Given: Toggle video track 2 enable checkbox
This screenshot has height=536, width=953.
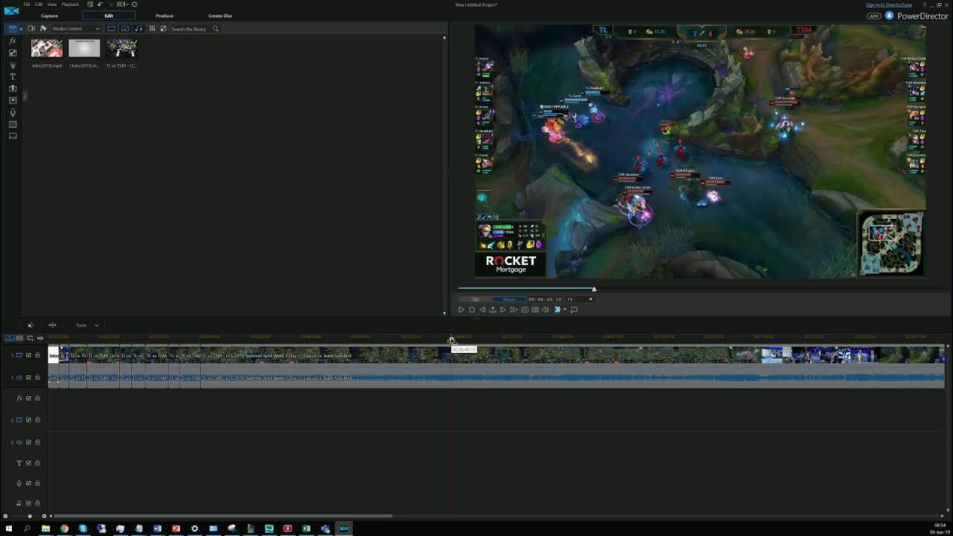Looking at the screenshot, I should pyautogui.click(x=28, y=420).
